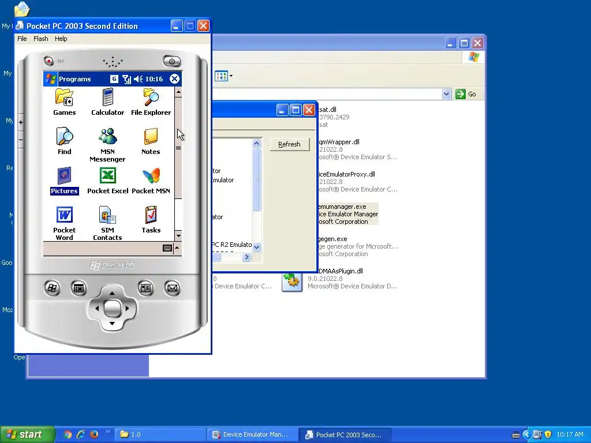This screenshot has height=443, width=591.
Task: Click the device record button
Action: click(x=48, y=60)
